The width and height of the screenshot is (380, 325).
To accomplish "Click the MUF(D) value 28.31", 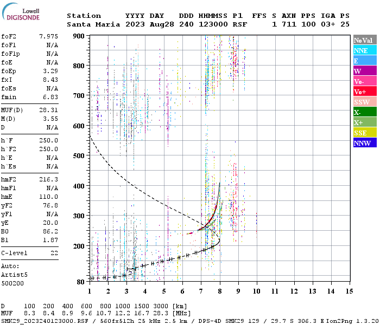I will [49, 110].
